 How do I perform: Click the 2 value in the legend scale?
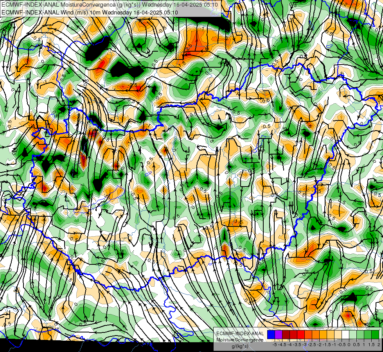pyautogui.click(x=379, y=345)
